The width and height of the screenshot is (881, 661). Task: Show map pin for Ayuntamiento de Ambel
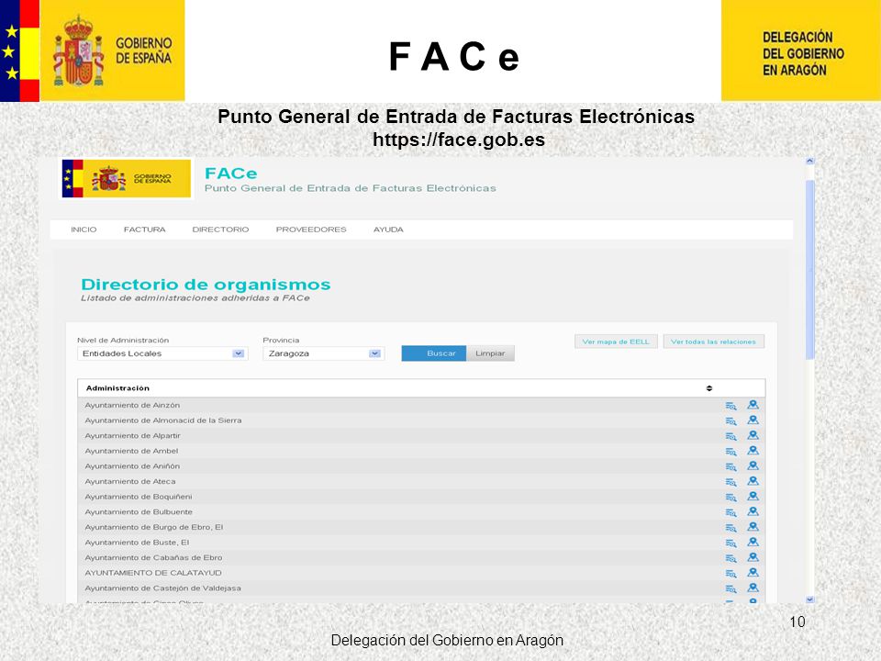click(753, 450)
